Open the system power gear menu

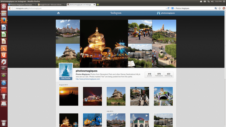click(x=224, y=2)
